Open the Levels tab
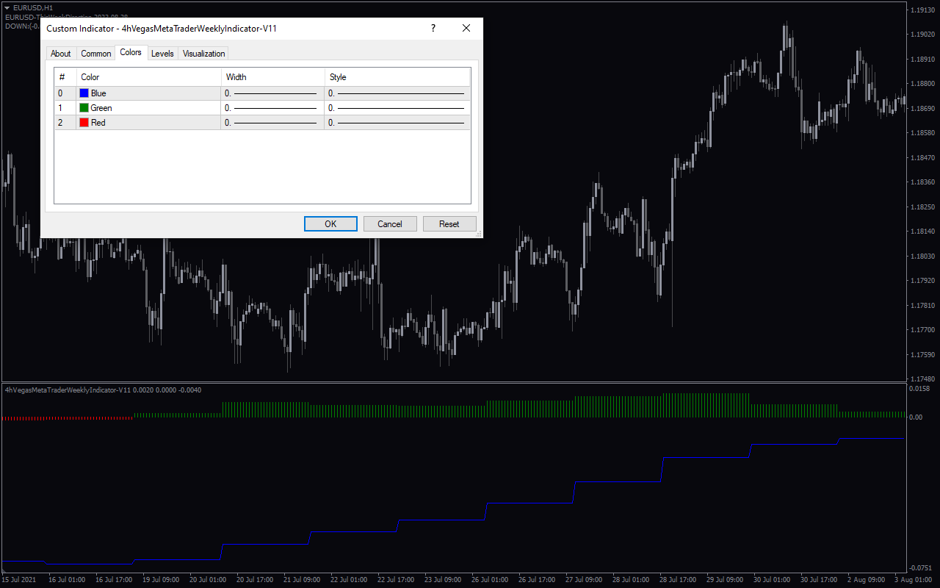940x588 pixels. 162,54
